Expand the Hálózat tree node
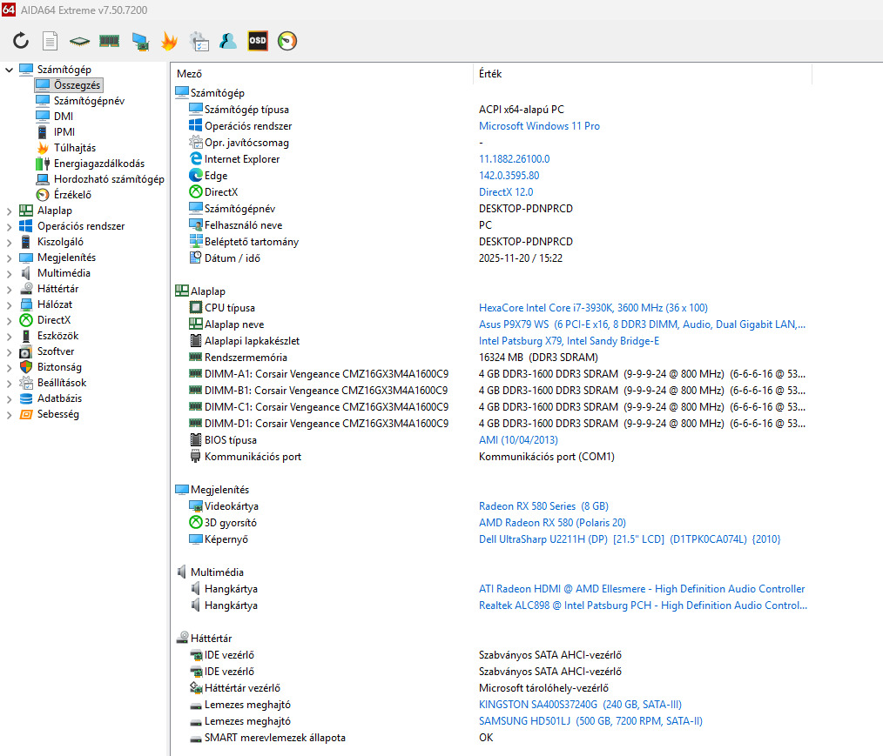 click(x=9, y=304)
